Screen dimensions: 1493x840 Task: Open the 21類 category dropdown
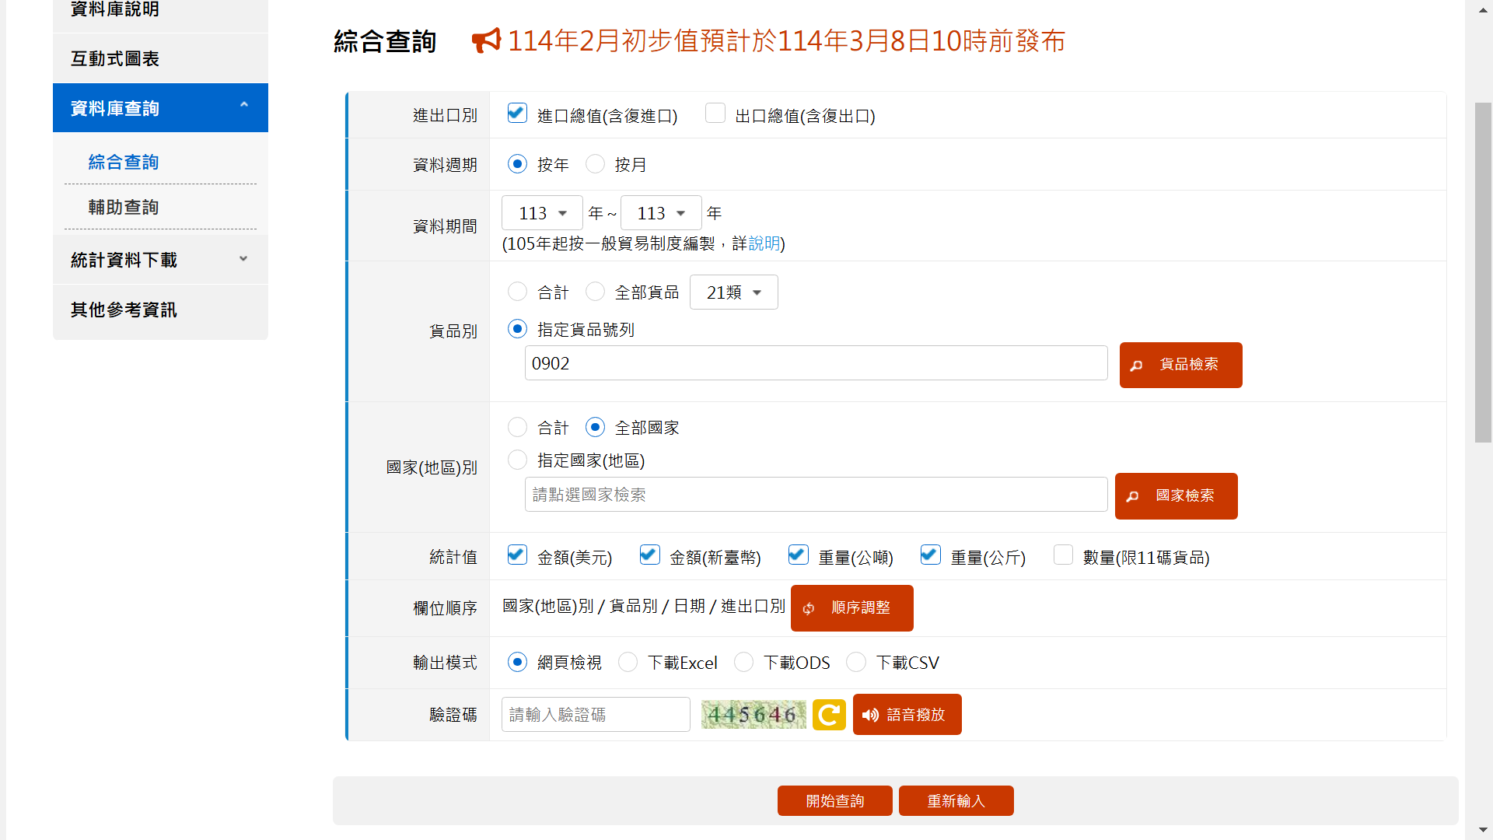pyautogui.click(x=733, y=292)
